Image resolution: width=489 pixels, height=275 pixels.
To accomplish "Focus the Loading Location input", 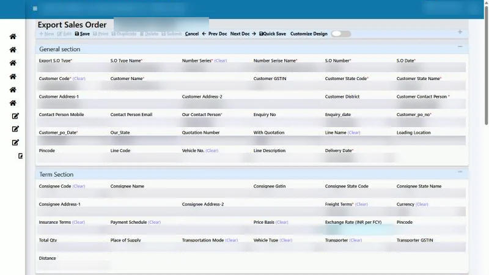I will (x=430, y=140).
